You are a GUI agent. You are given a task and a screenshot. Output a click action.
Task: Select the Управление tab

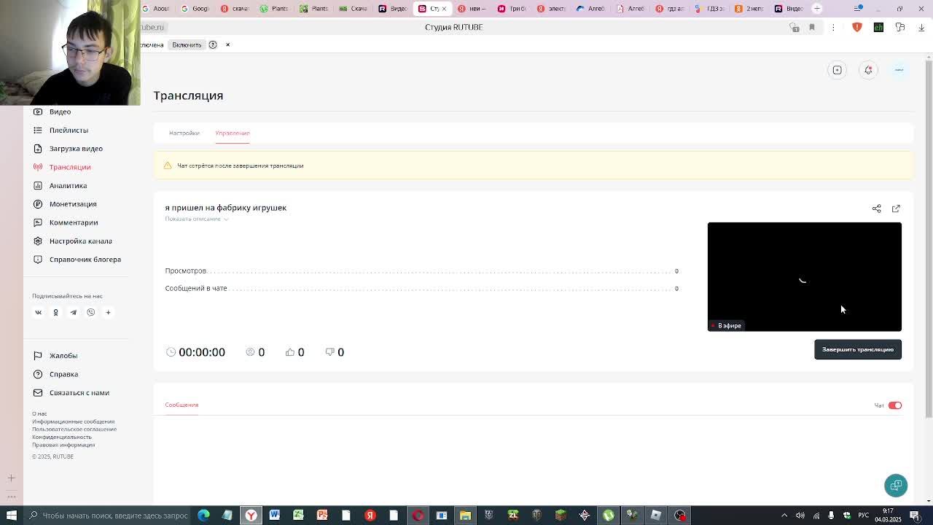(233, 133)
